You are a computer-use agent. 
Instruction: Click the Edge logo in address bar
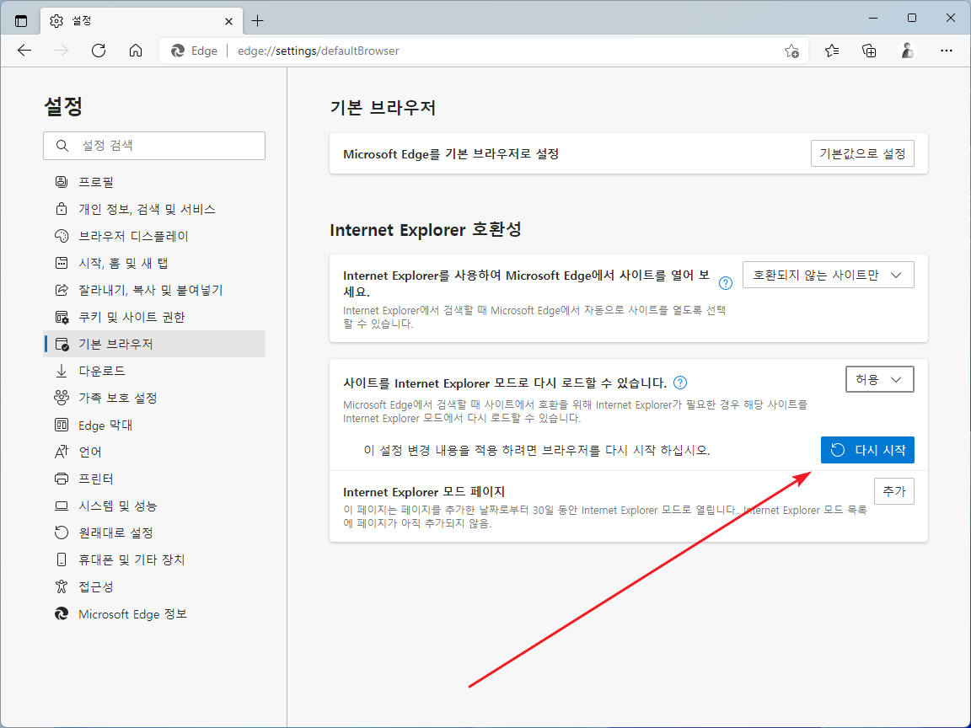(178, 51)
